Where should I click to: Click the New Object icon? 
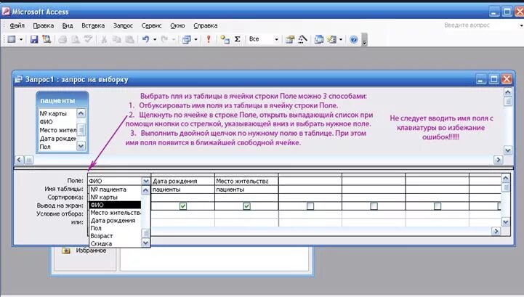click(332, 39)
